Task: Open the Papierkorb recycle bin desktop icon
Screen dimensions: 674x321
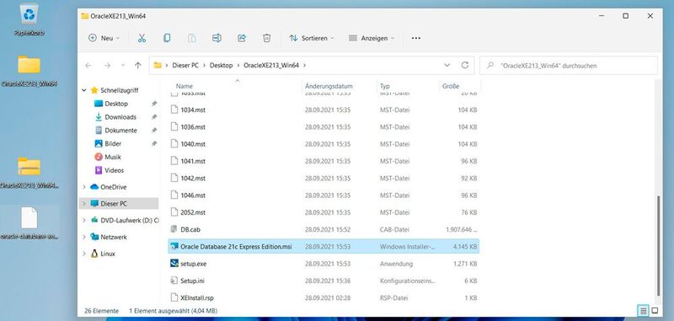Action: [x=29, y=20]
